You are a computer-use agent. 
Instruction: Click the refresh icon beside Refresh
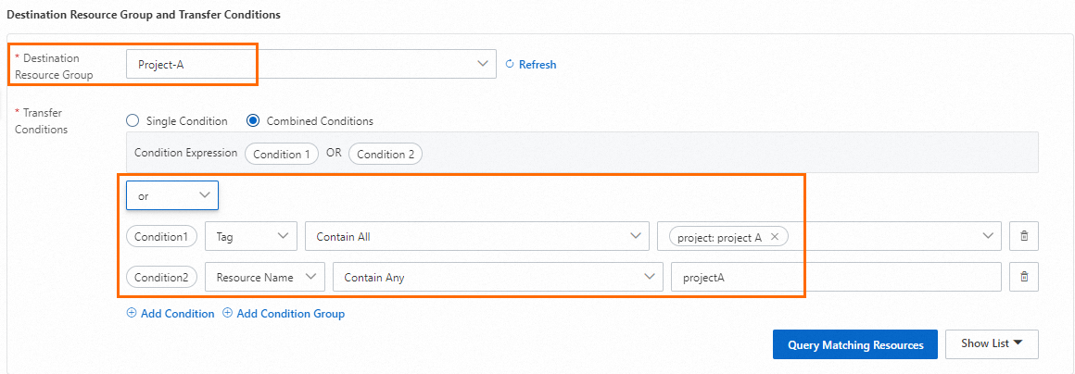509,65
